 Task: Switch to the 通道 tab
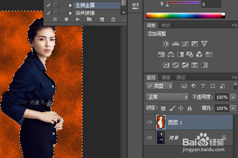point(166,77)
